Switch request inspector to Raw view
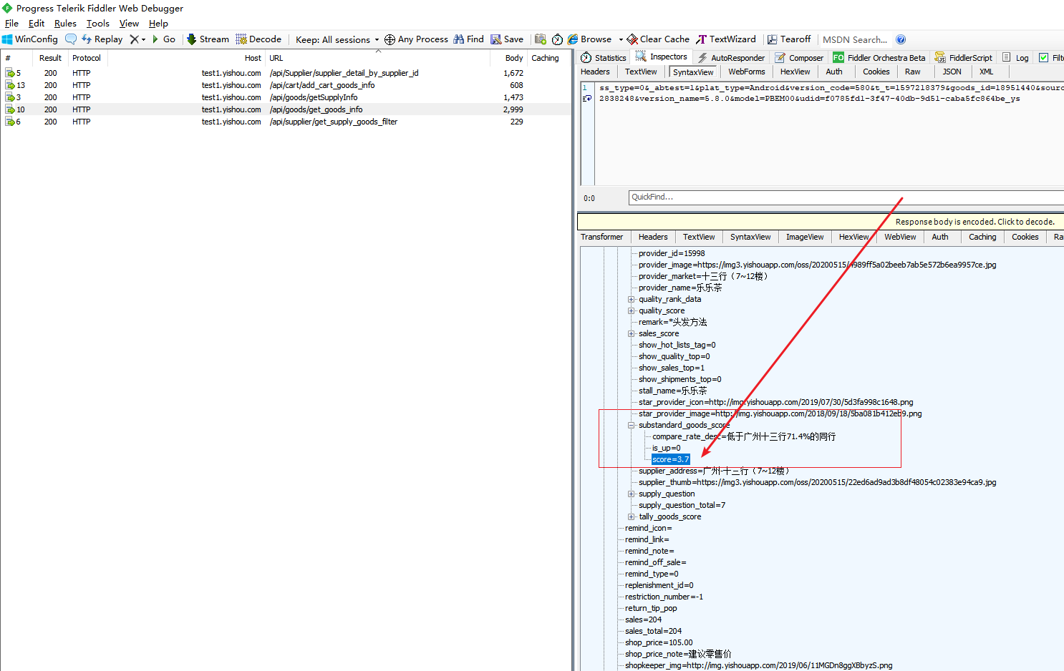Image resolution: width=1064 pixels, height=671 pixels. click(x=912, y=72)
